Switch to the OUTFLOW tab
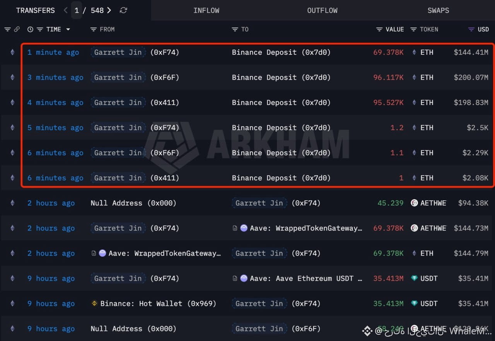The height and width of the screenshot is (341, 495). tap(322, 10)
